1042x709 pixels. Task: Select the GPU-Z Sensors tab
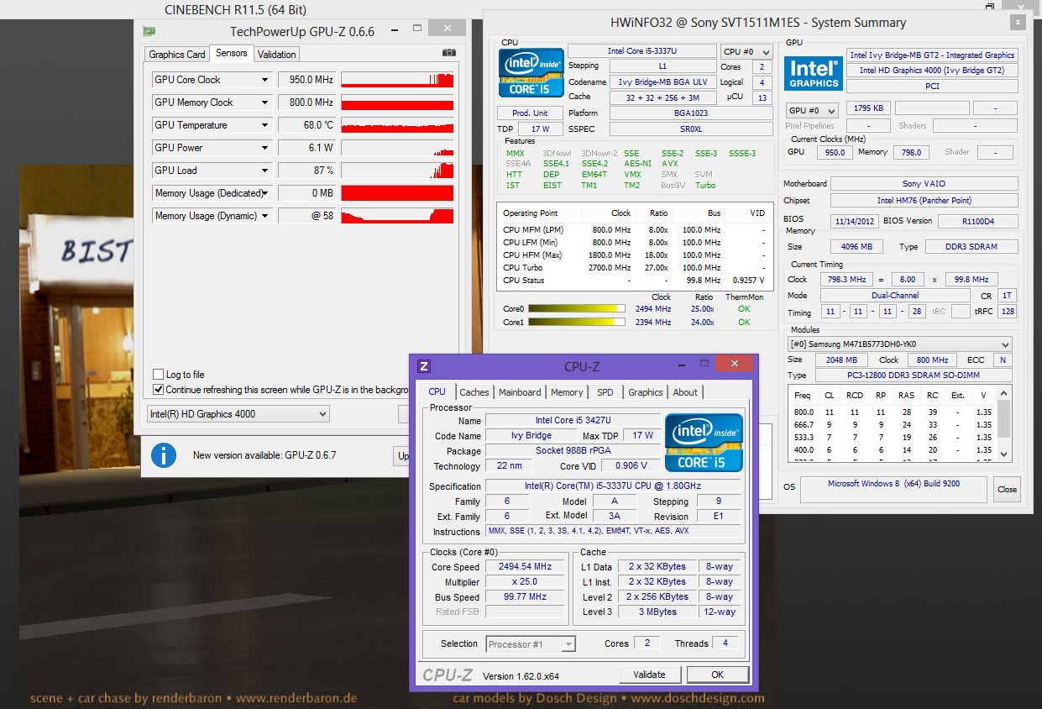point(231,53)
